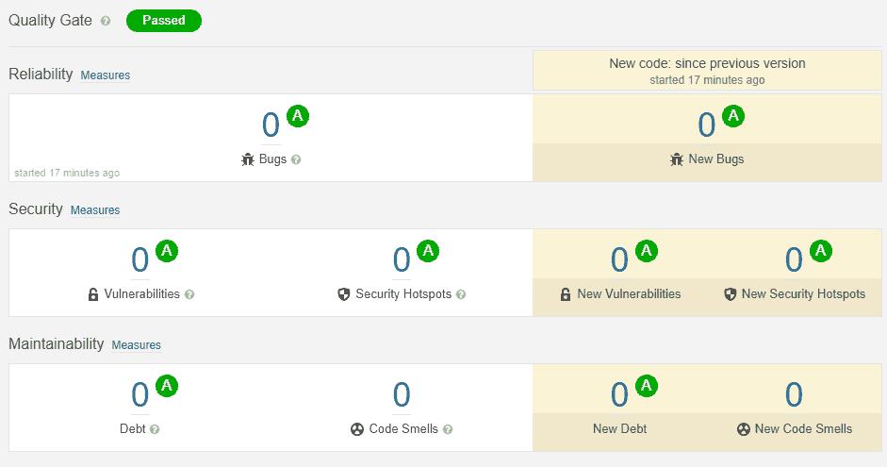Click 'started 17 minutes ago' in Bugs panel
The height and width of the screenshot is (467, 887).
[x=67, y=173]
